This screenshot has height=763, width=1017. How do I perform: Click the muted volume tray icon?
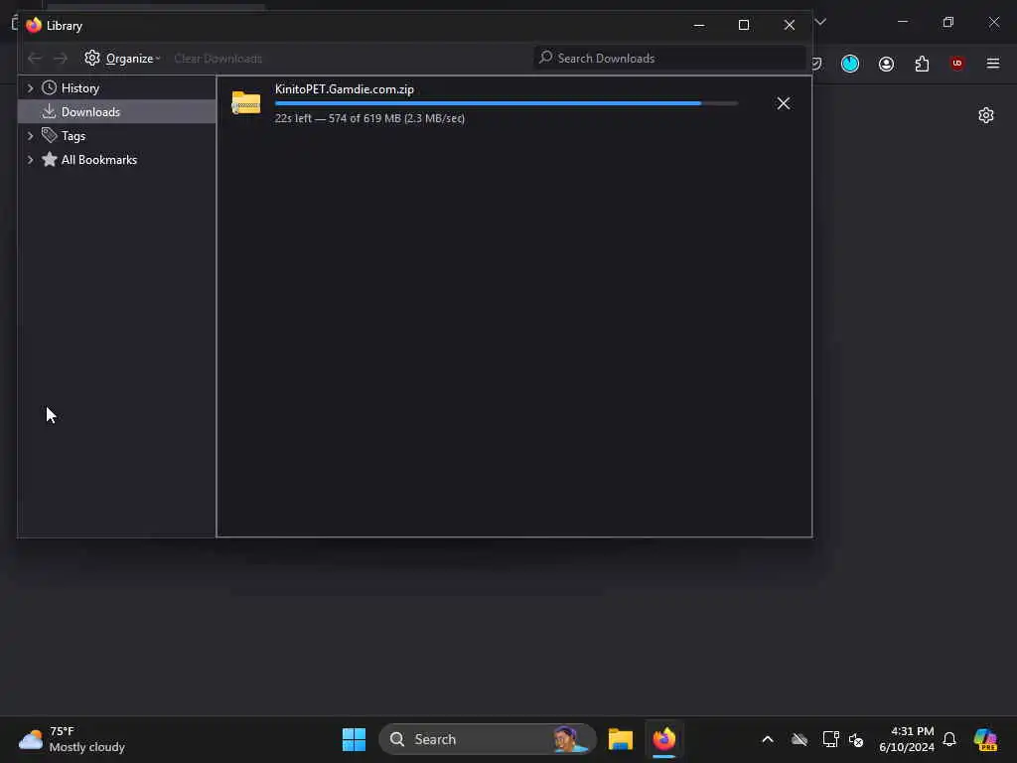point(856,739)
